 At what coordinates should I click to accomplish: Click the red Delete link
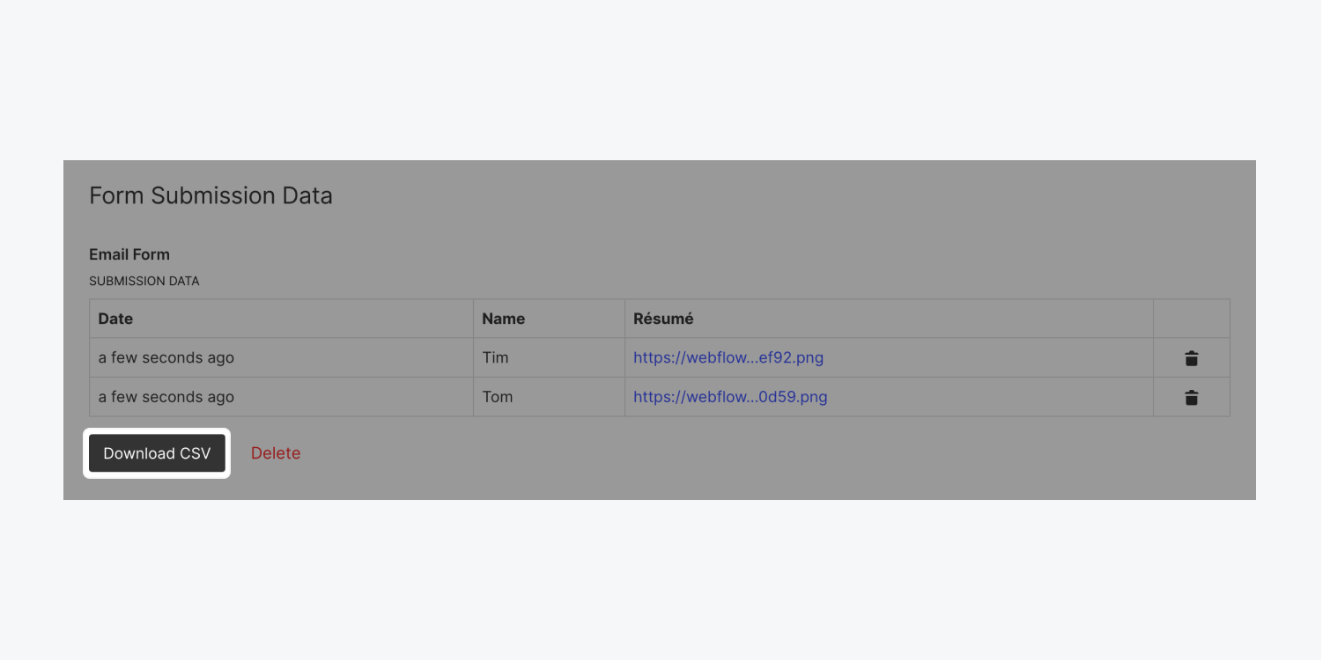point(276,453)
